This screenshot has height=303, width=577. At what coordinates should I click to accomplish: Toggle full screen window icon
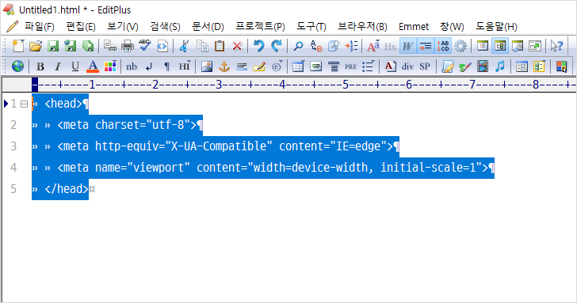click(x=535, y=46)
